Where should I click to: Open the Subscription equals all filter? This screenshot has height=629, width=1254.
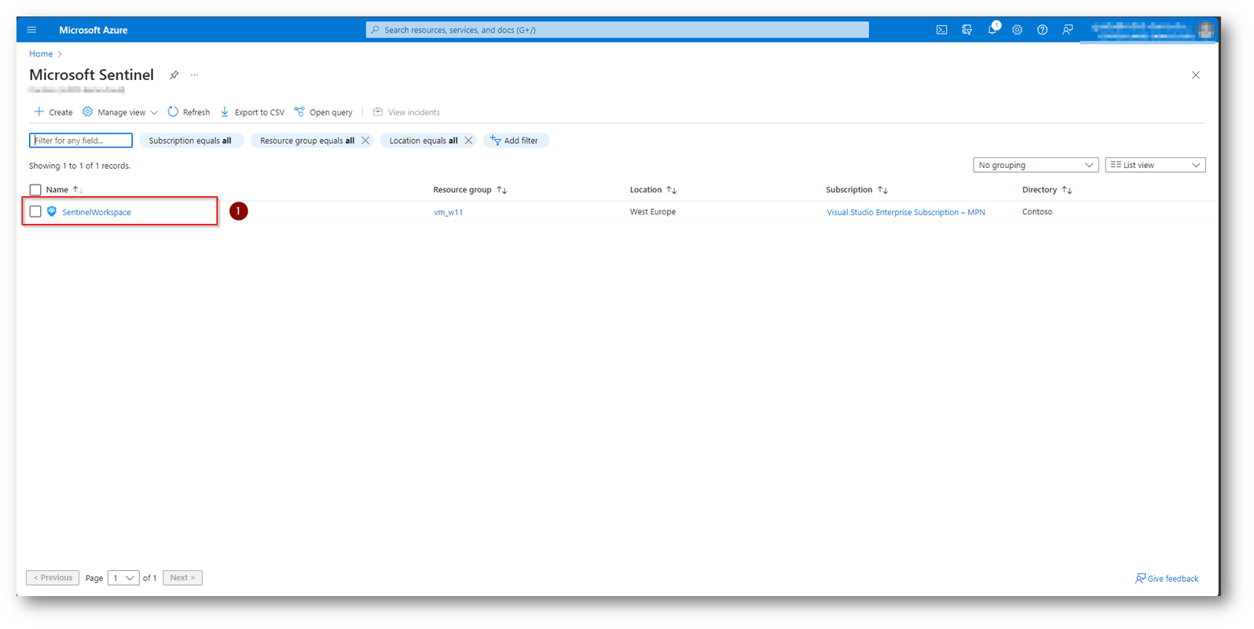click(x=190, y=141)
